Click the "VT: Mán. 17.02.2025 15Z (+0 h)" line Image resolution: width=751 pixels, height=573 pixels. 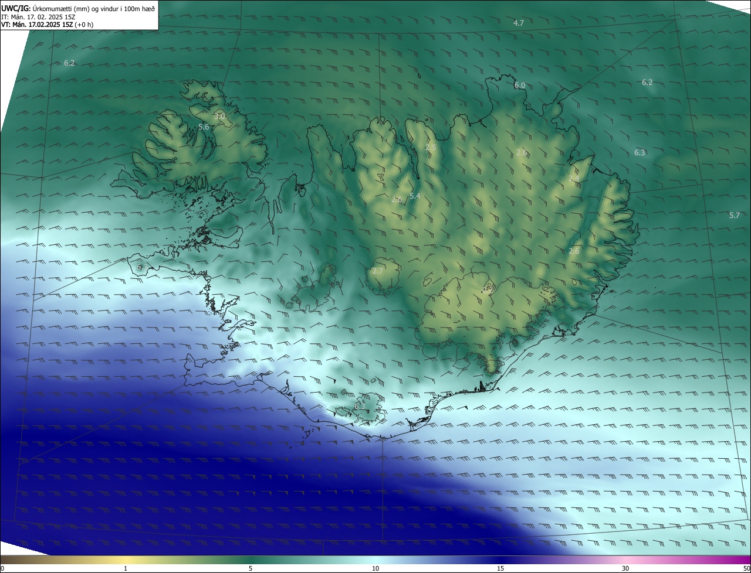[47, 25]
